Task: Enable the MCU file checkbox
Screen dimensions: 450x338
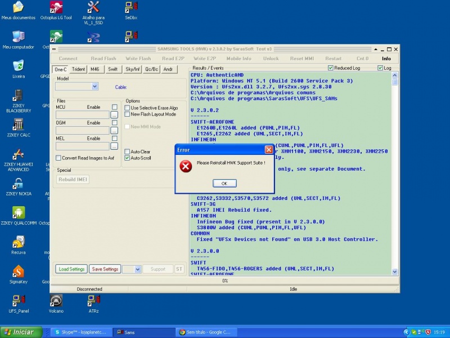Action: [x=115, y=107]
